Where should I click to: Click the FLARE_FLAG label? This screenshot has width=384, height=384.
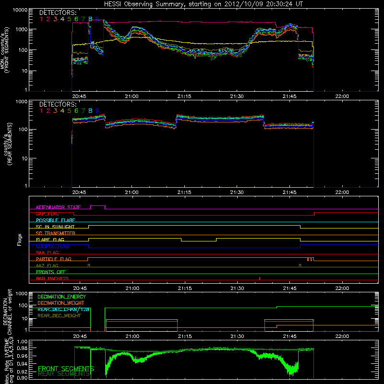coord(50,240)
